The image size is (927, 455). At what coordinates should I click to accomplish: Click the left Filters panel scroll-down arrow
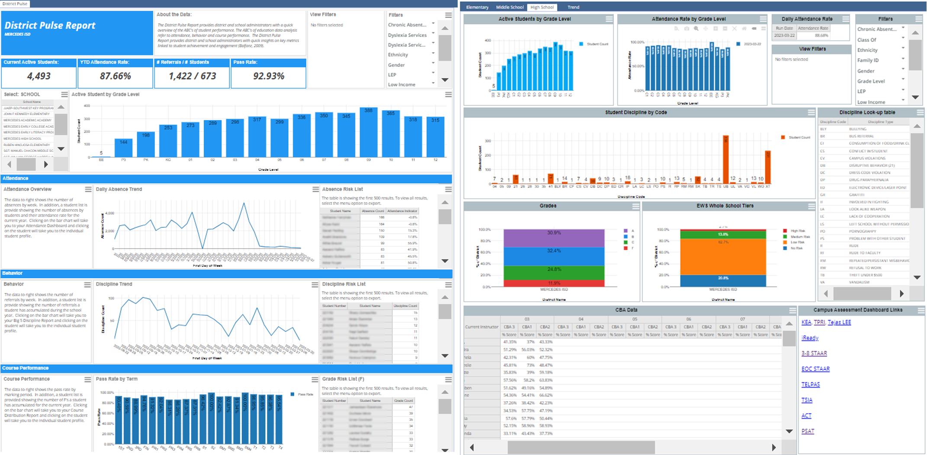pos(445,80)
